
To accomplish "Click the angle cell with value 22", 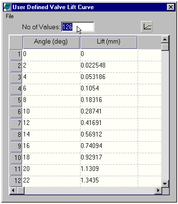I will (51, 181).
